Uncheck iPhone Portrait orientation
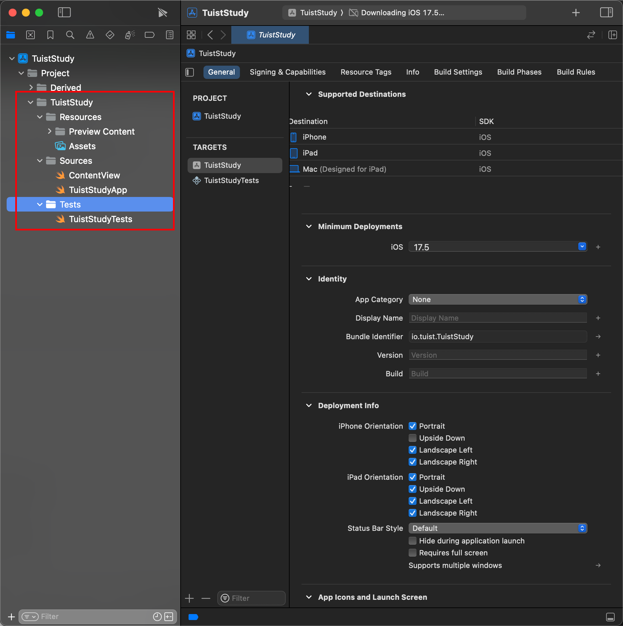The image size is (623, 626). tap(413, 426)
